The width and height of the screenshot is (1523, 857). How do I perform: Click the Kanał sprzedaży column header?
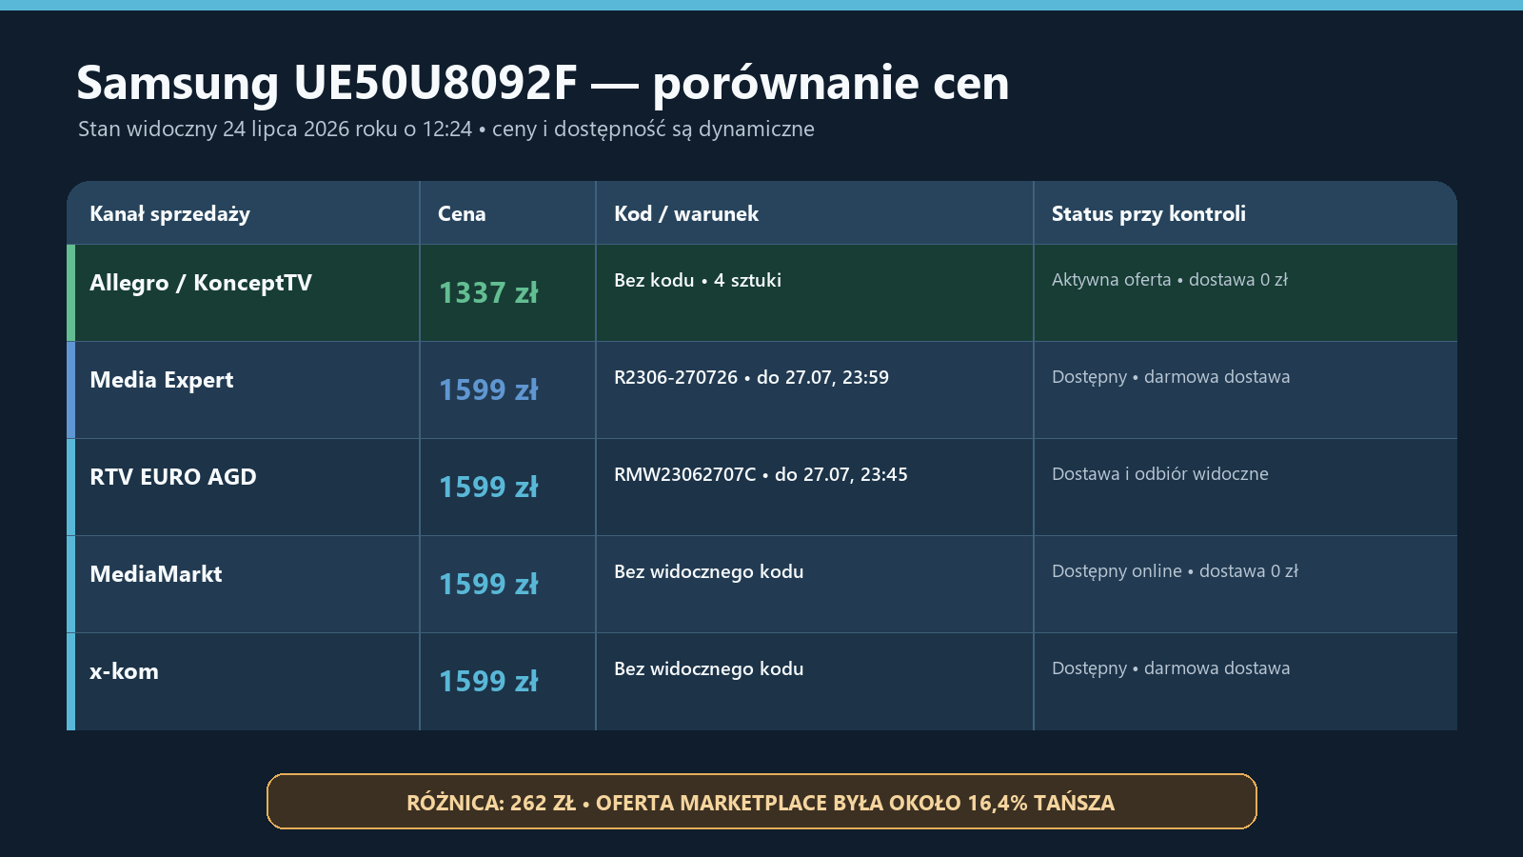point(243,213)
